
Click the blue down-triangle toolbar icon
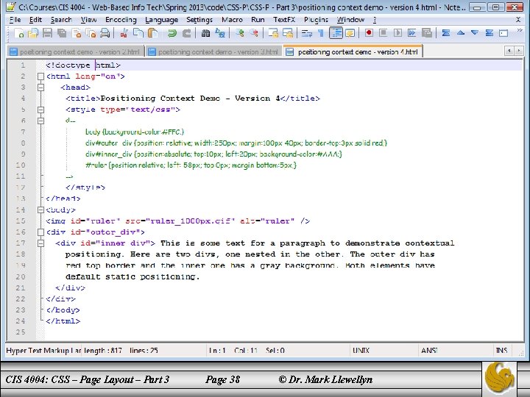click(x=475, y=33)
